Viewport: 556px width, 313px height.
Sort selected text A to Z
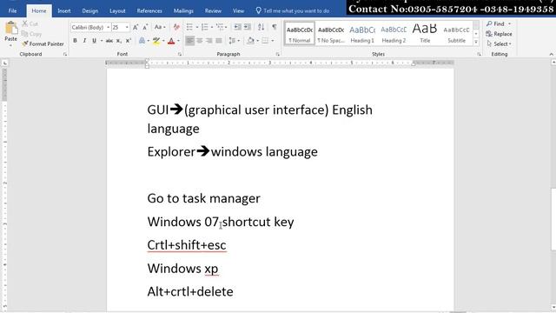261,27
